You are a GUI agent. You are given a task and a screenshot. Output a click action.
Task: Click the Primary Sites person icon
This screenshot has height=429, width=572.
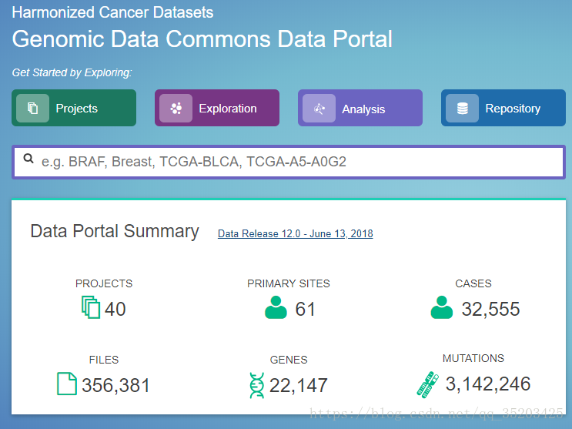pyautogui.click(x=276, y=307)
